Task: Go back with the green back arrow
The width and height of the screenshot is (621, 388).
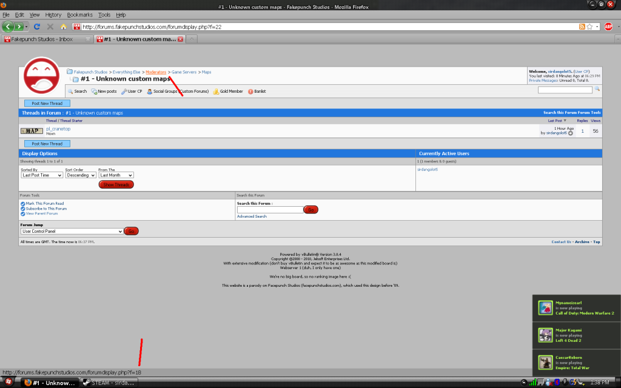Action: tap(8, 27)
